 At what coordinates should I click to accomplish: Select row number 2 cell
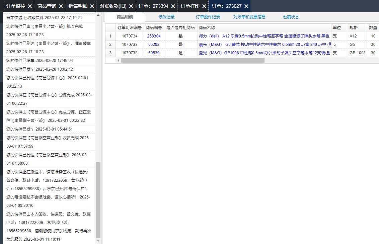pyautogui.click(x=110, y=45)
